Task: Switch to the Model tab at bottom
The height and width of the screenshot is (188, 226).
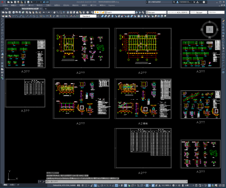Action: point(5,185)
